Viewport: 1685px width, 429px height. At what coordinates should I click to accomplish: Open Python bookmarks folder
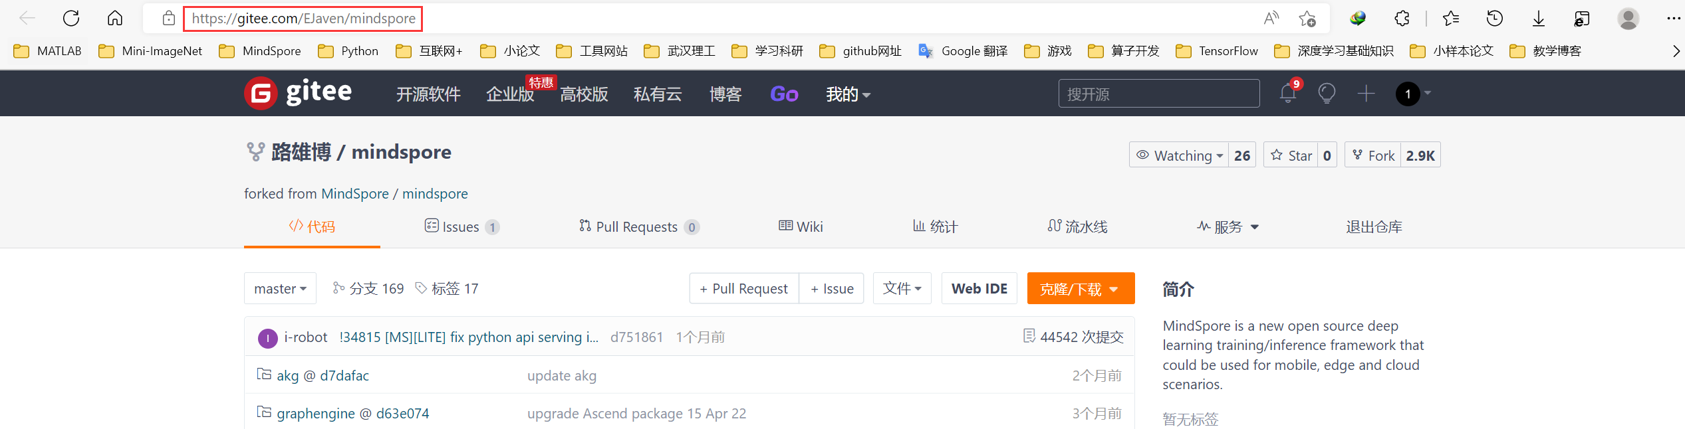click(348, 51)
